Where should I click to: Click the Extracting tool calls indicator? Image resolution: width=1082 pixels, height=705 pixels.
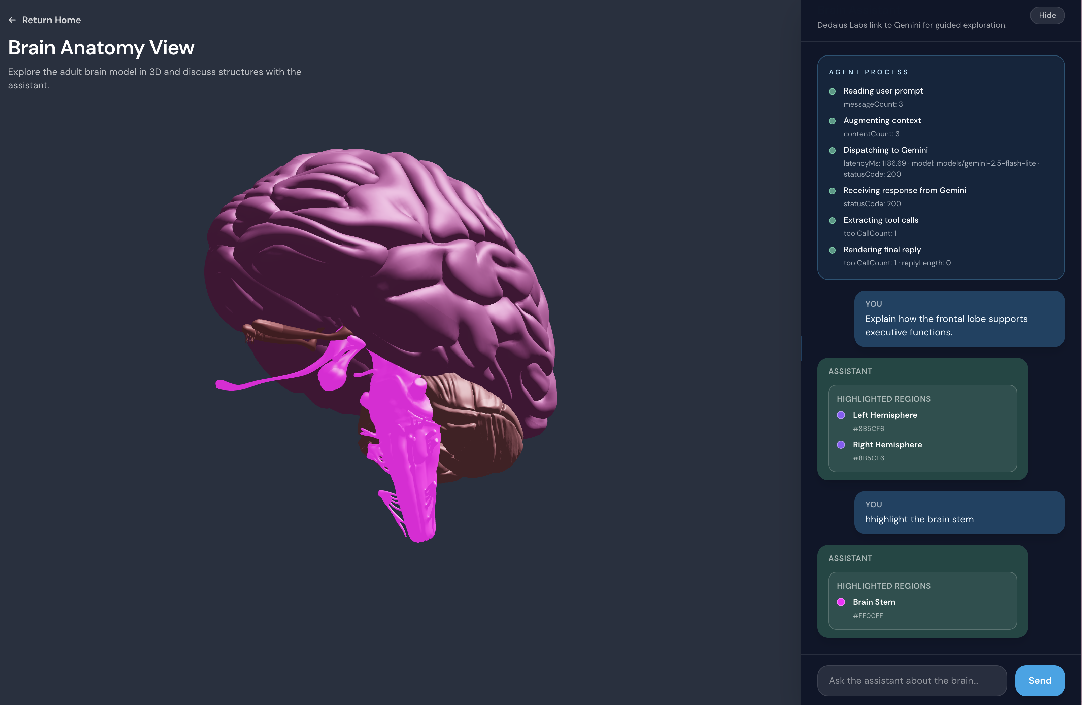point(833,220)
